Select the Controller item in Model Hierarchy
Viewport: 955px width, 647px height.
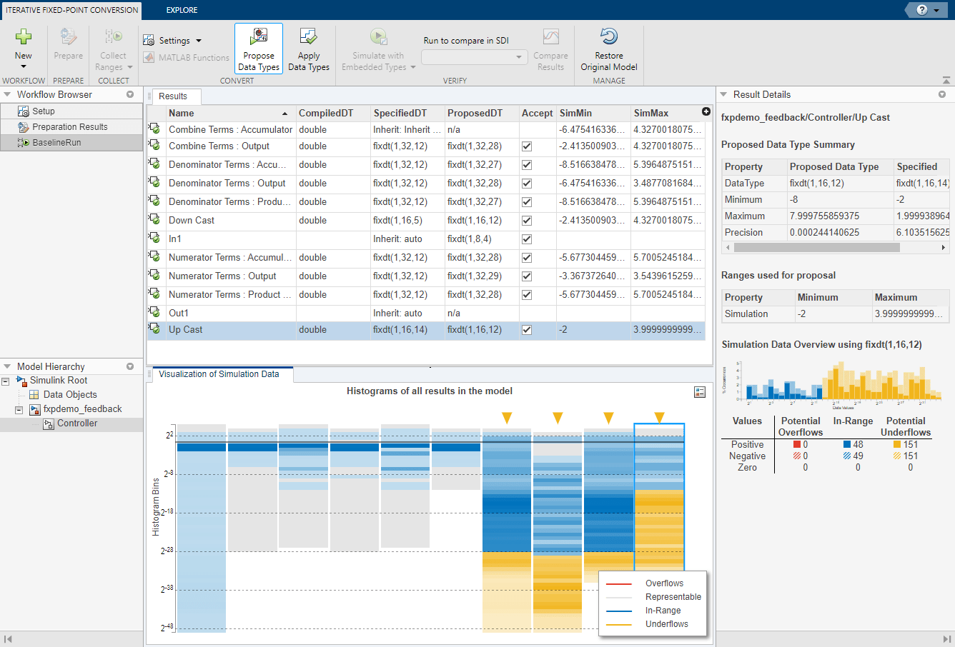[x=77, y=423]
